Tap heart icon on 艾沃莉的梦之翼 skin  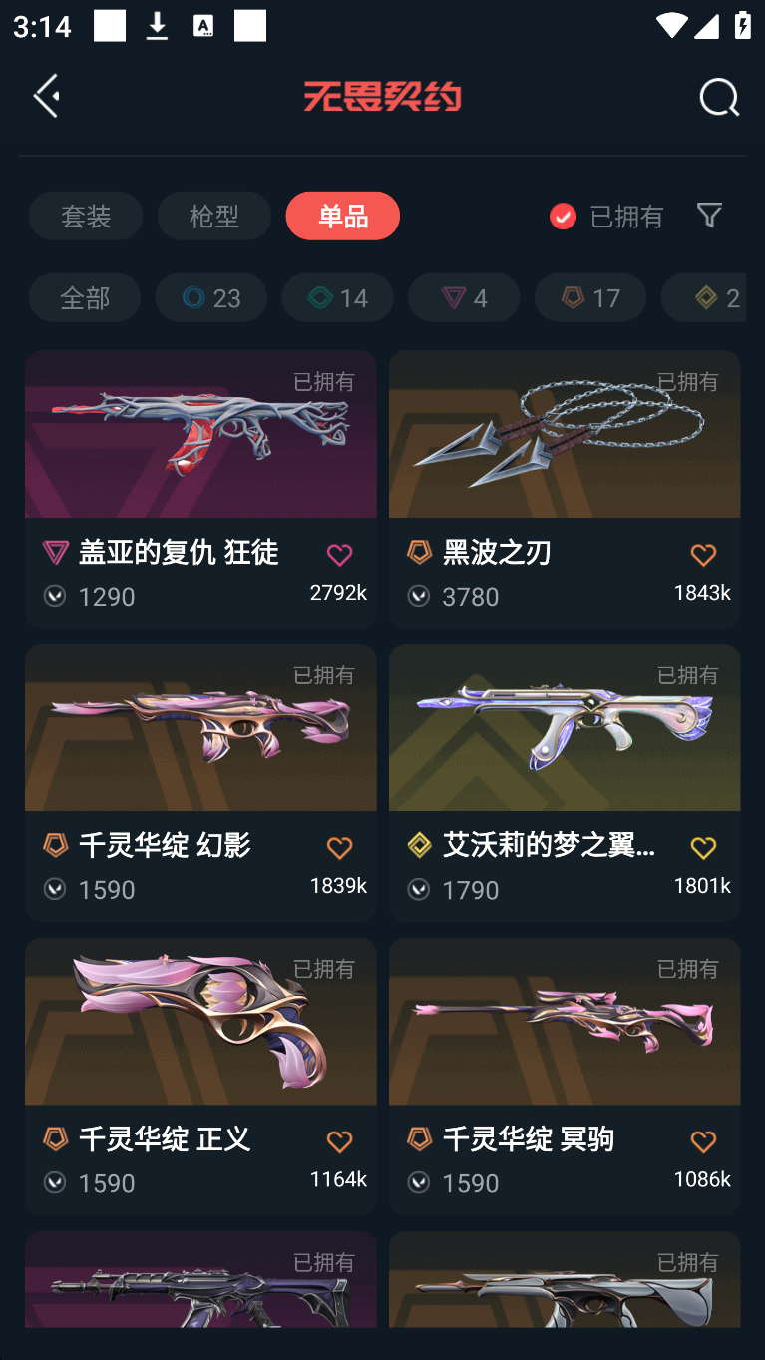pyautogui.click(x=703, y=848)
